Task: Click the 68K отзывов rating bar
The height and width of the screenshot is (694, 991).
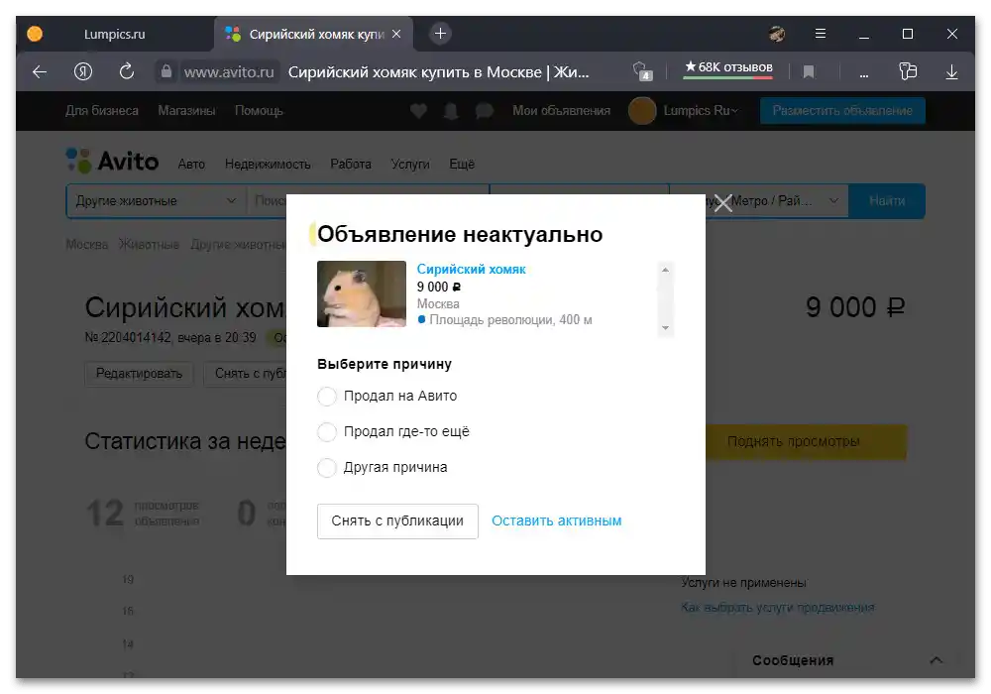Action: pyautogui.click(x=728, y=68)
